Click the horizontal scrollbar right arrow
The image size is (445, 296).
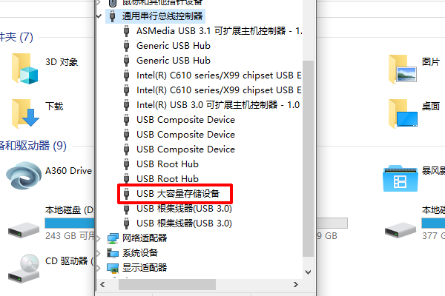(295, 284)
